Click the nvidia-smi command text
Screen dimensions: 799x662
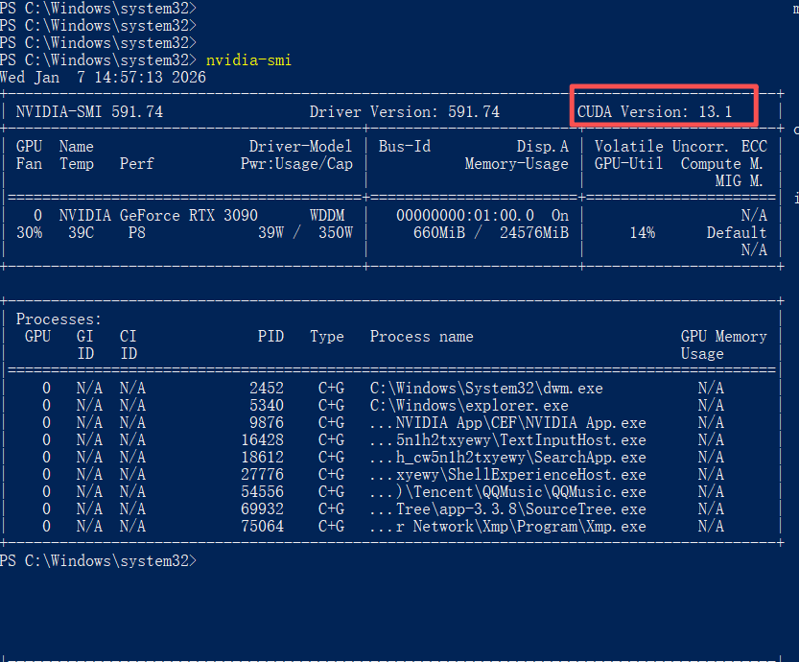[248, 60]
